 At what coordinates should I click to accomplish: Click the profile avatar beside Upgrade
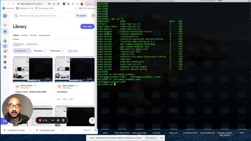coord(93,16)
